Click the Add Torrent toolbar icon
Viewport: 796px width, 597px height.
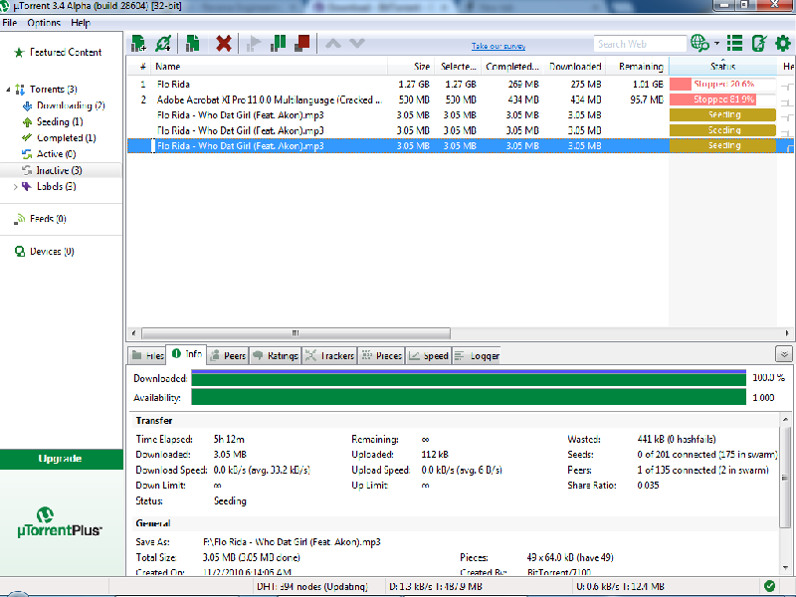138,44
